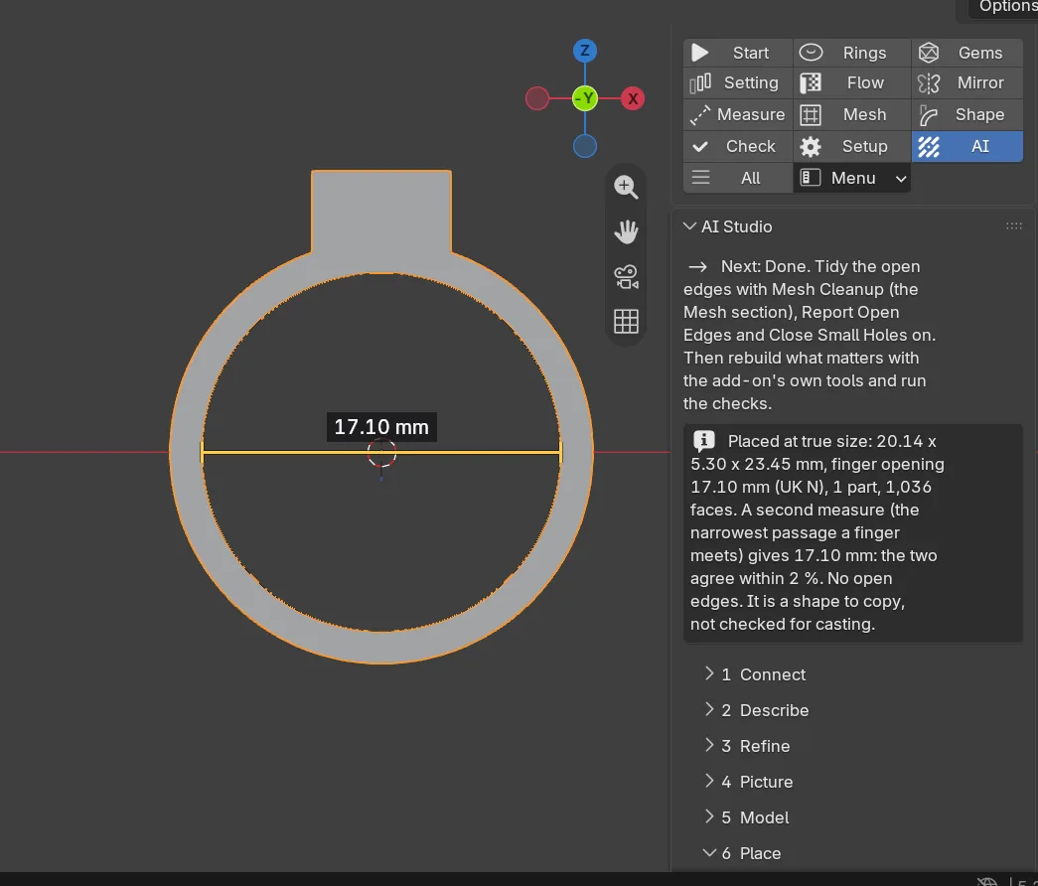1038x886 pixels.
Task: Open the Start tab with play icon
Action: (x=737, y=53)
